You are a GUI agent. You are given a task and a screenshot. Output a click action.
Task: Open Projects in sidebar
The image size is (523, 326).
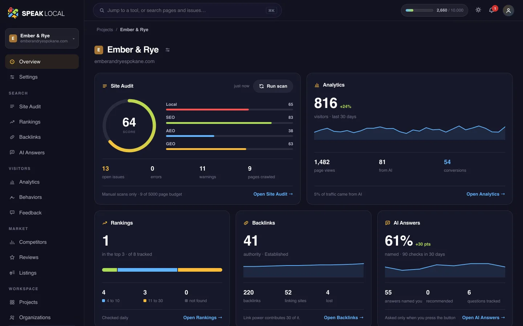point(42,302)
